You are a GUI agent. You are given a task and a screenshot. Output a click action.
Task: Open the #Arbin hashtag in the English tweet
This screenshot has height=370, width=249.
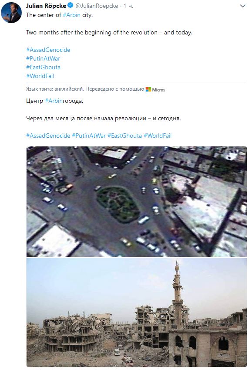pyautogui.click(x=71, y=15)
